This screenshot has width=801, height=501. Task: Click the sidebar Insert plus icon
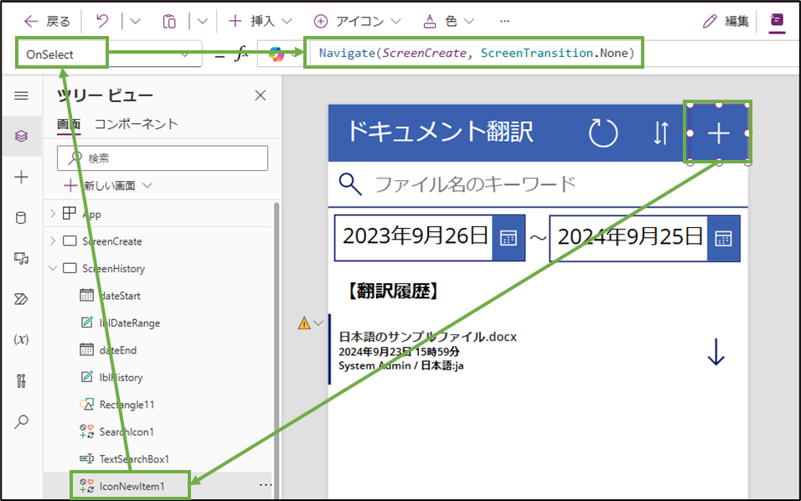(x=22, y=178)
